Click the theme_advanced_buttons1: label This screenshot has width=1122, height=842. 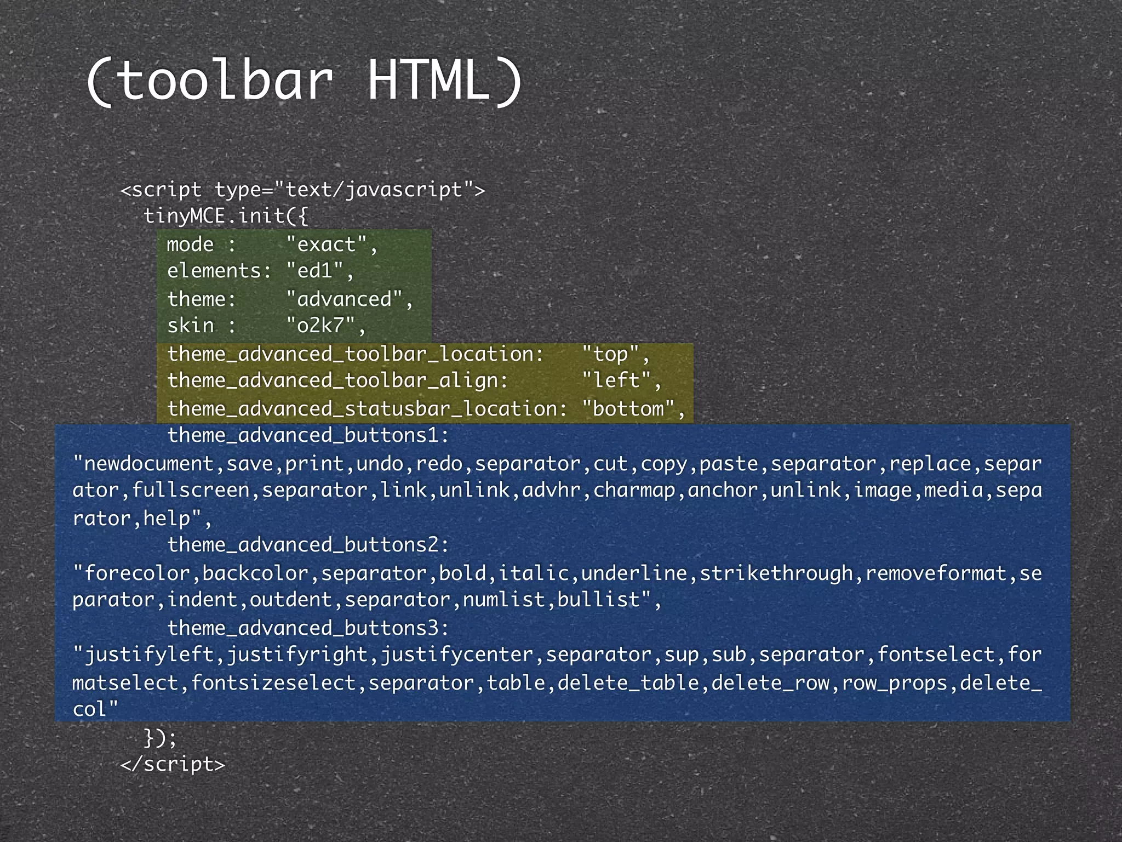(x=308, y=435)
